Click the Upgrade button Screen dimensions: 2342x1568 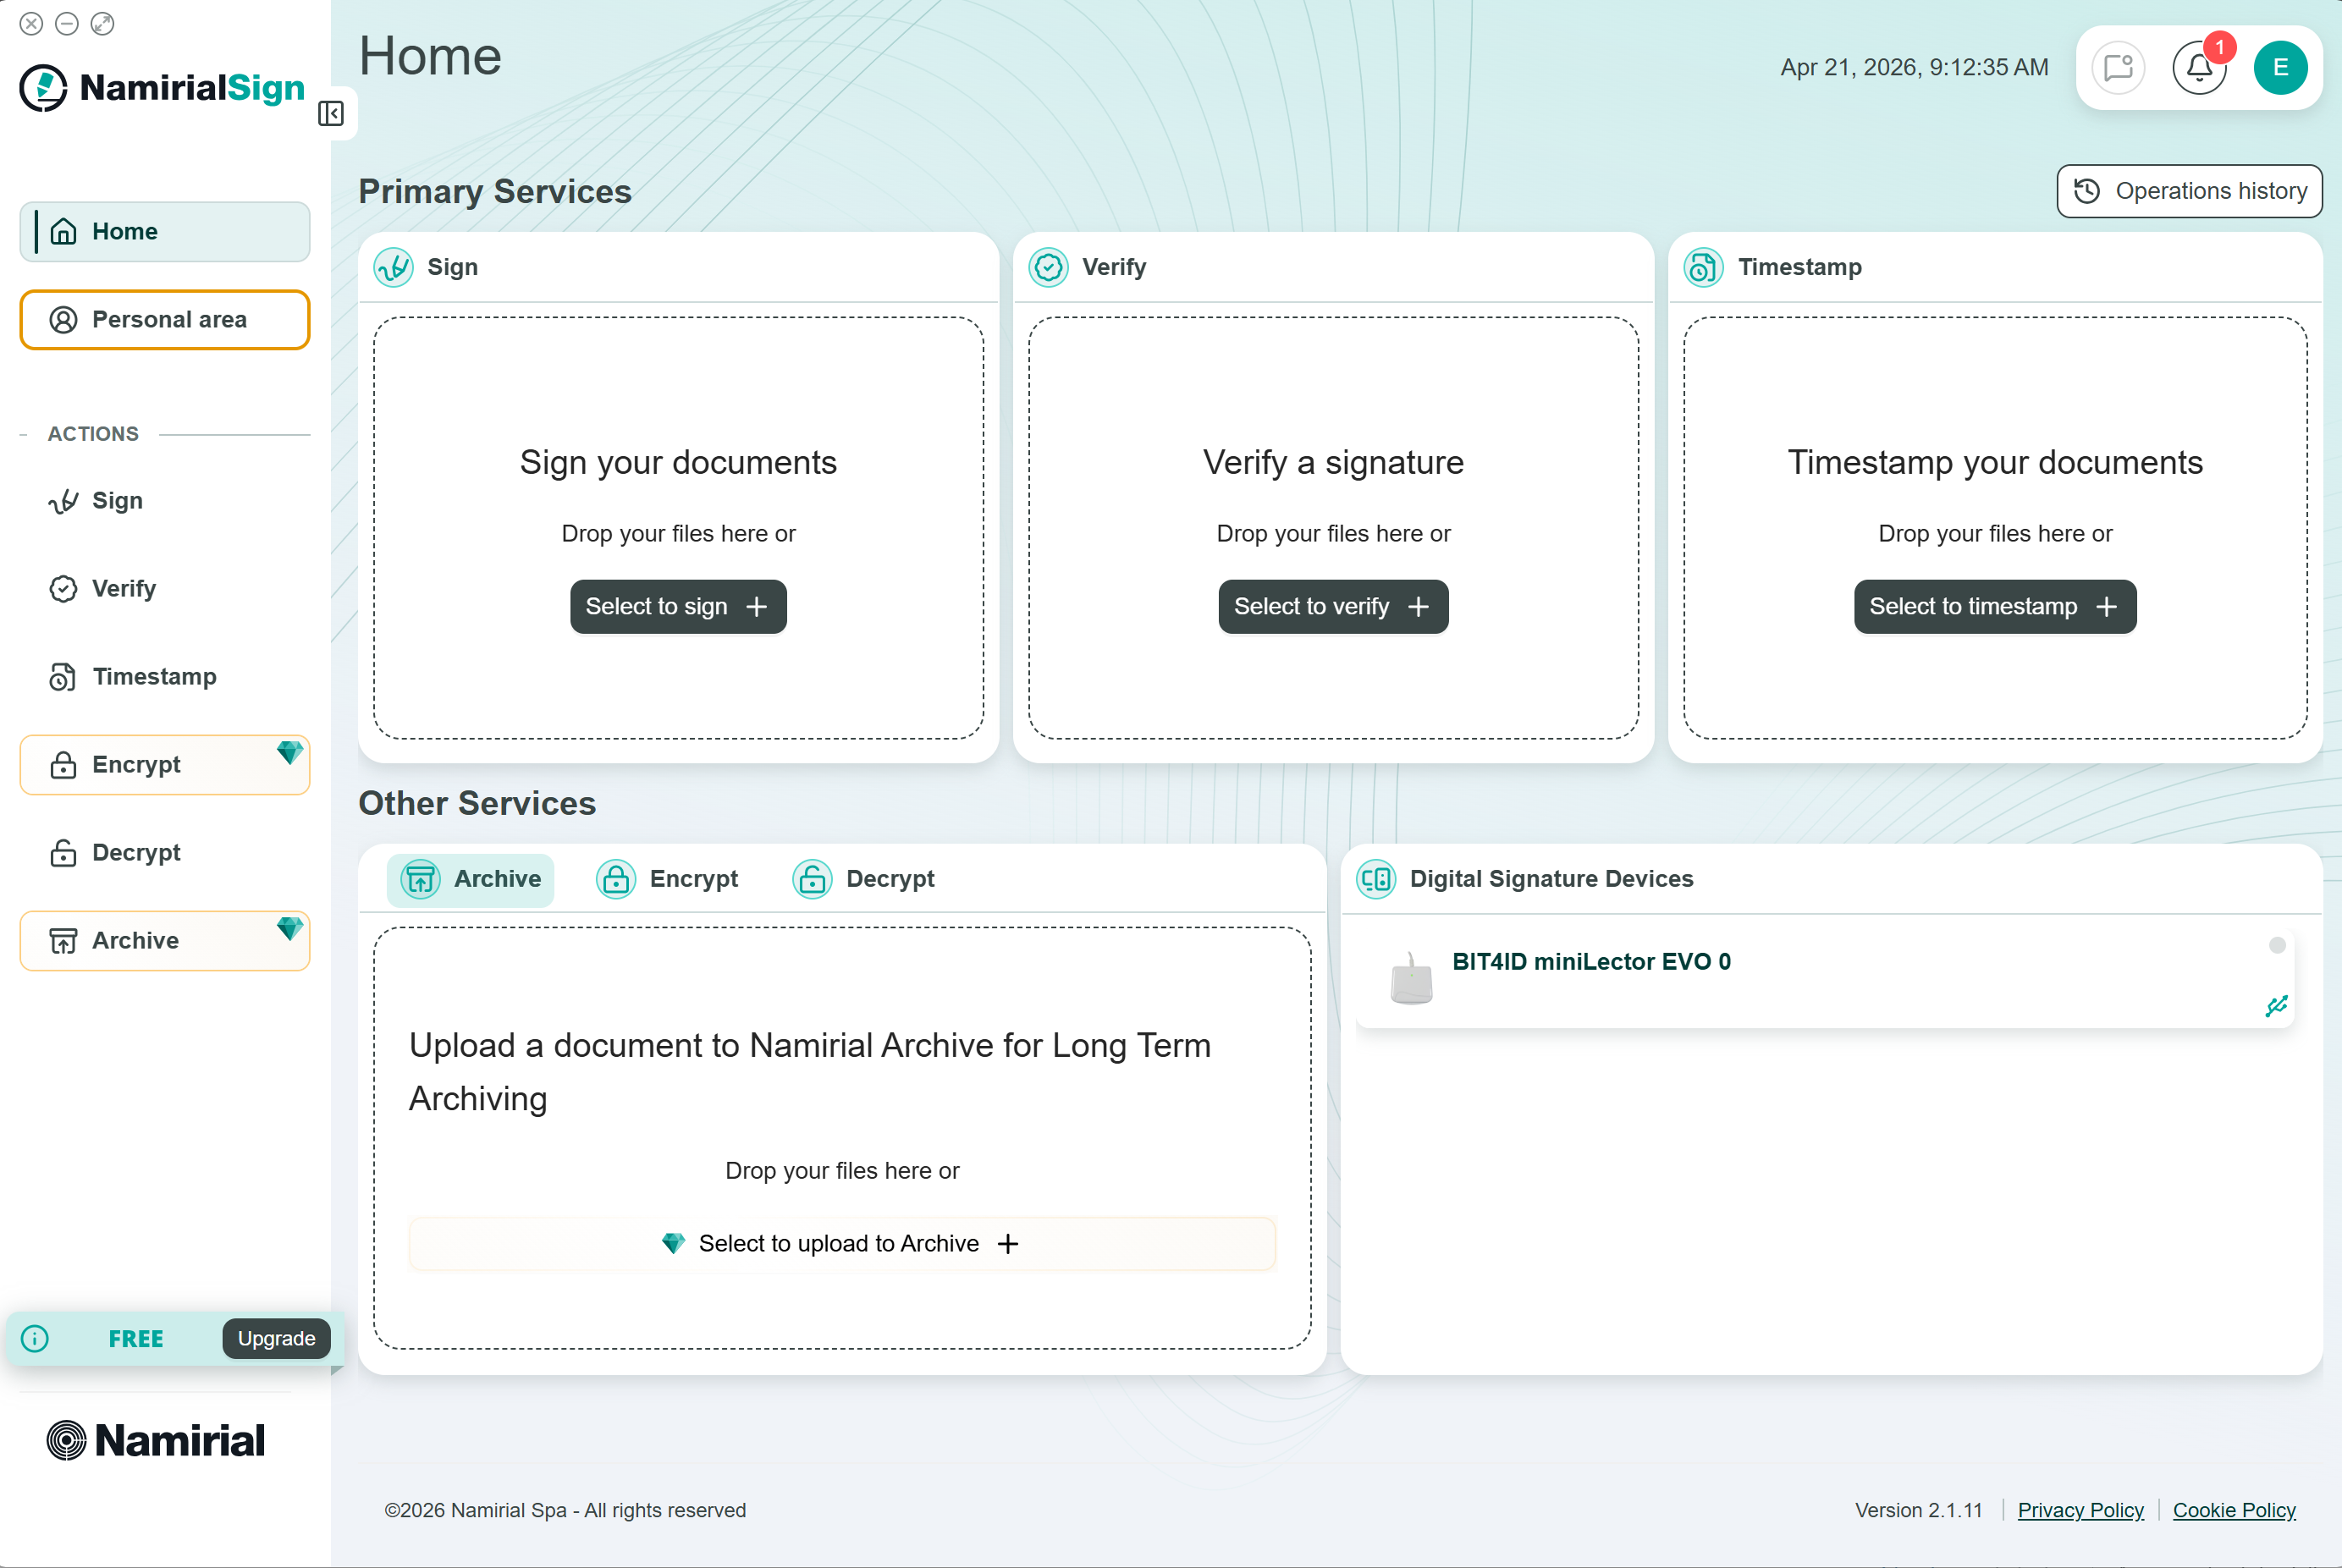(x=276, y=1338)
